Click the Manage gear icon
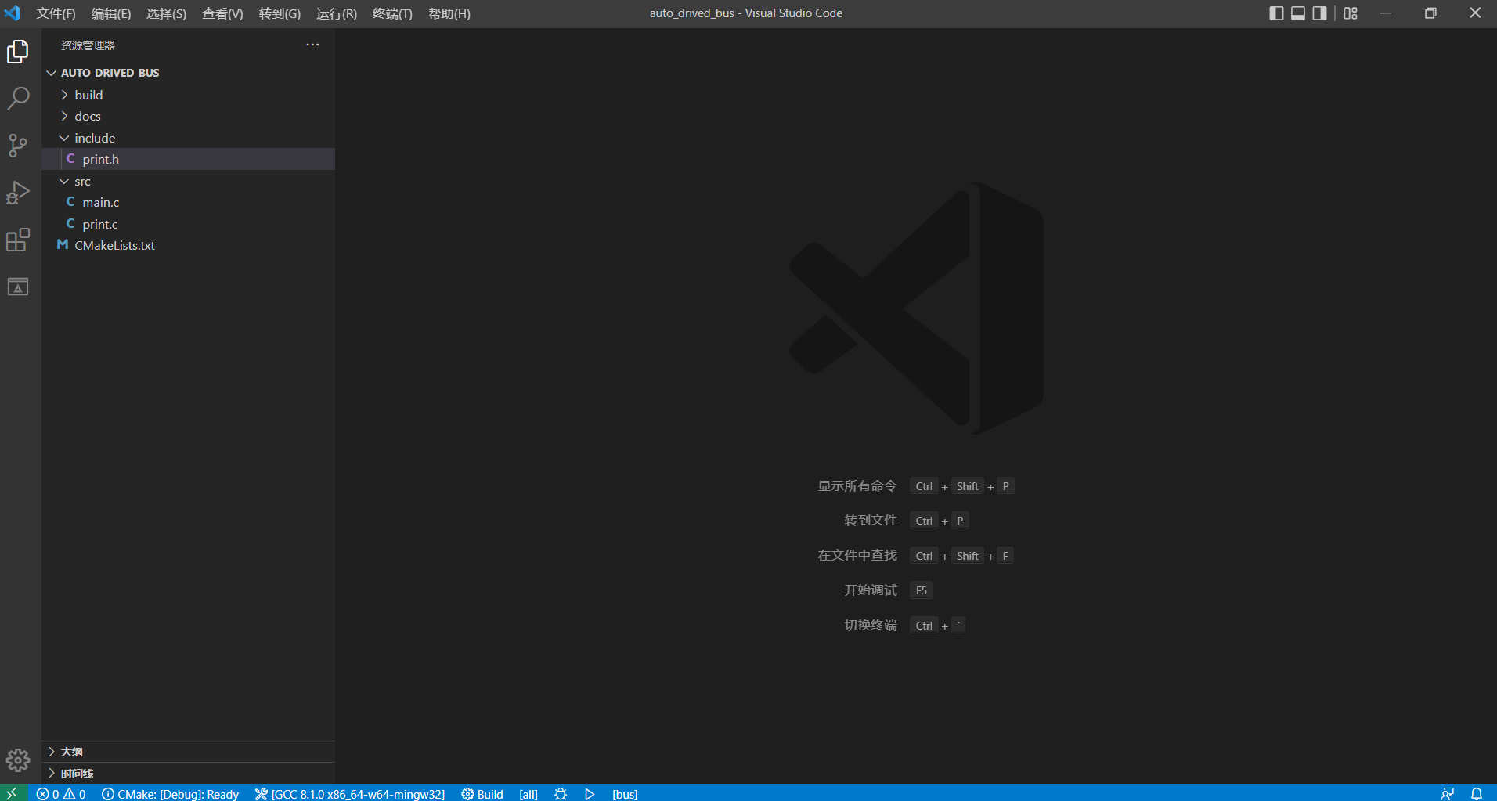 pyautogui.click(x=18, y=760)
